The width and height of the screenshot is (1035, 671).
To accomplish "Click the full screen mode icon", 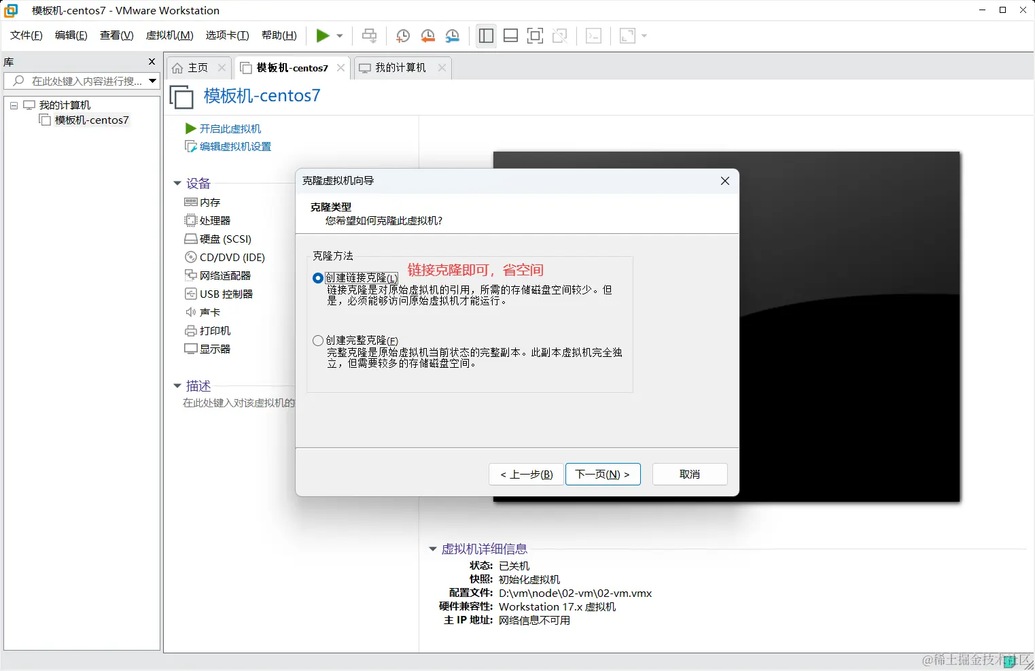I will click(x=535, y=36).
